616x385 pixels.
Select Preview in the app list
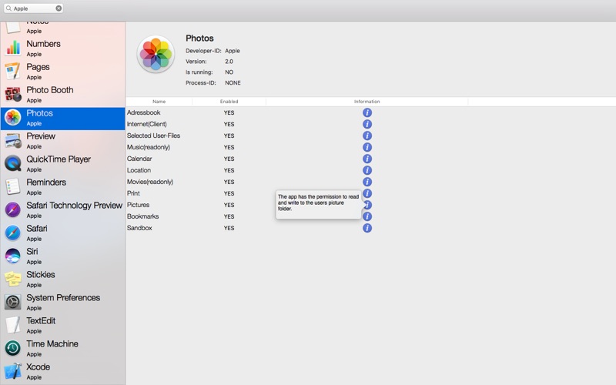(63, 140)
